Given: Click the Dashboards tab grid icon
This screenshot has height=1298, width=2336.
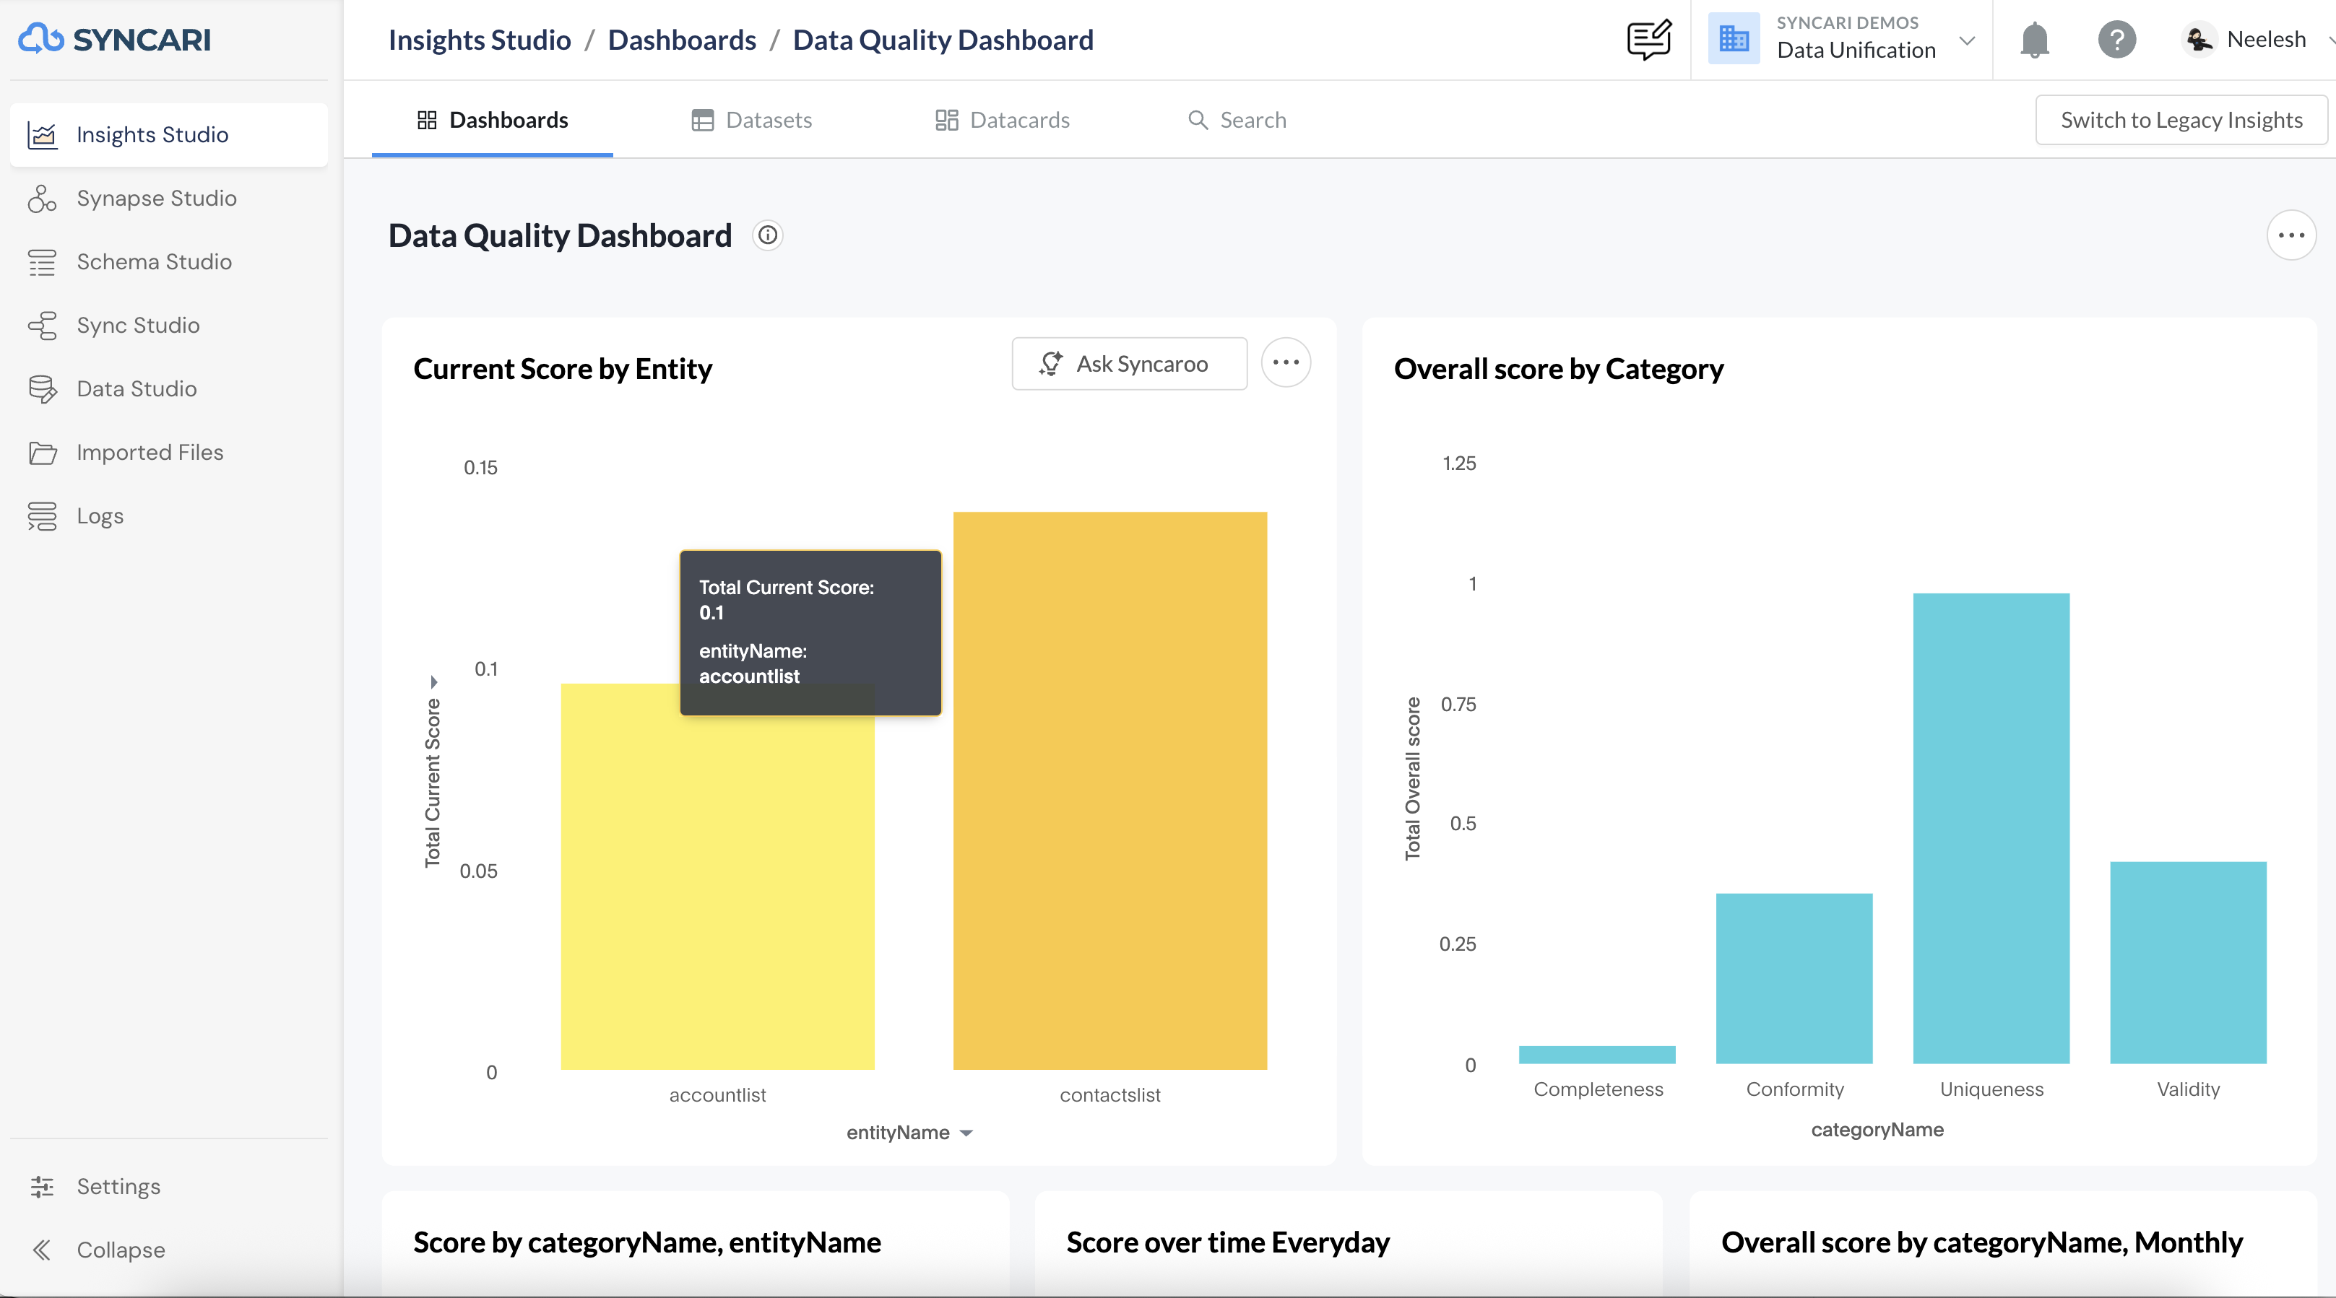Looking at the screenshot, I should (x=427, y=120).
